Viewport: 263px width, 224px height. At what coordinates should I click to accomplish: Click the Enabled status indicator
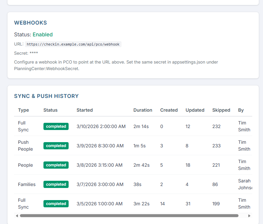pyautogui.click(x=42, y=34)
